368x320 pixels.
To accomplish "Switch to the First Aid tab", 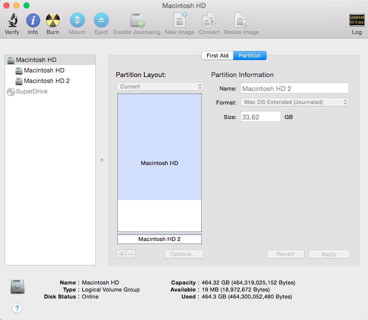I will [217, 55].
